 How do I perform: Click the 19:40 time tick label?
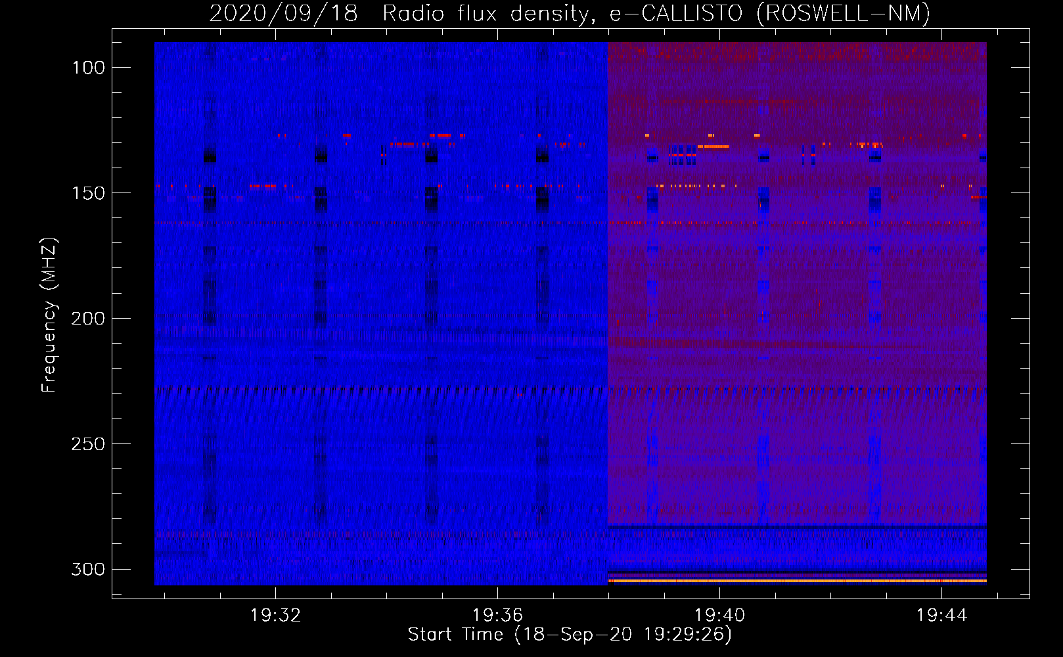(720, 615)
